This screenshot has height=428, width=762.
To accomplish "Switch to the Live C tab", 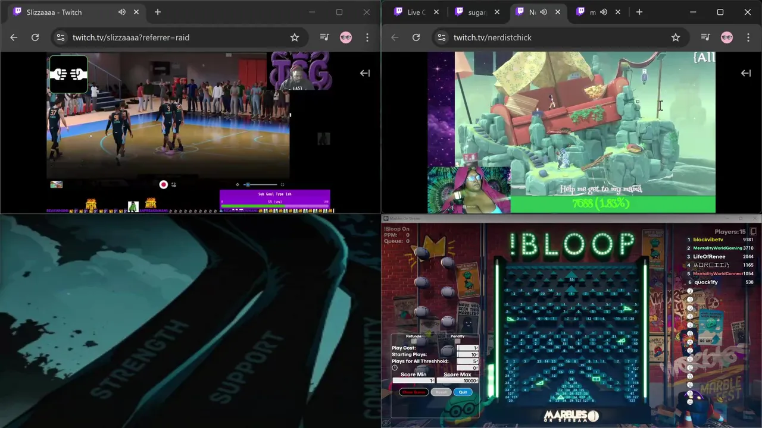I will [x=415, y=12].
